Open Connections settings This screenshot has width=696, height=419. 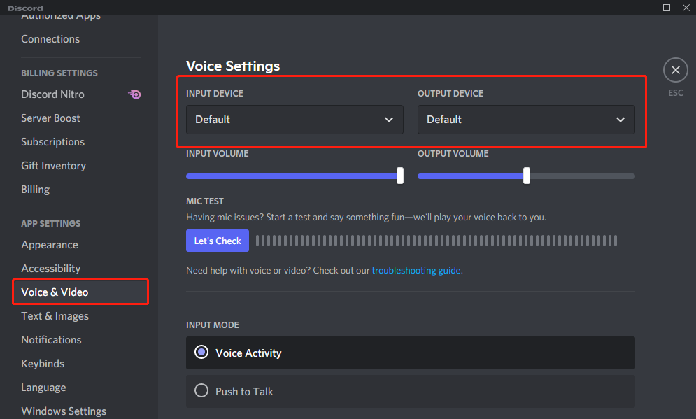tap(50, 39)
